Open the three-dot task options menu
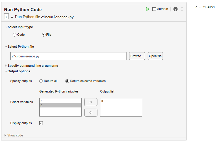The height and width of the screenshot is (142, 221). 182,9
